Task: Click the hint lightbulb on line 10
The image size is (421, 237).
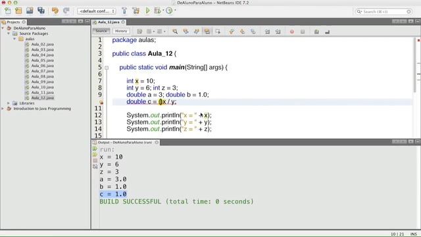Action: [x=101, y=102]
